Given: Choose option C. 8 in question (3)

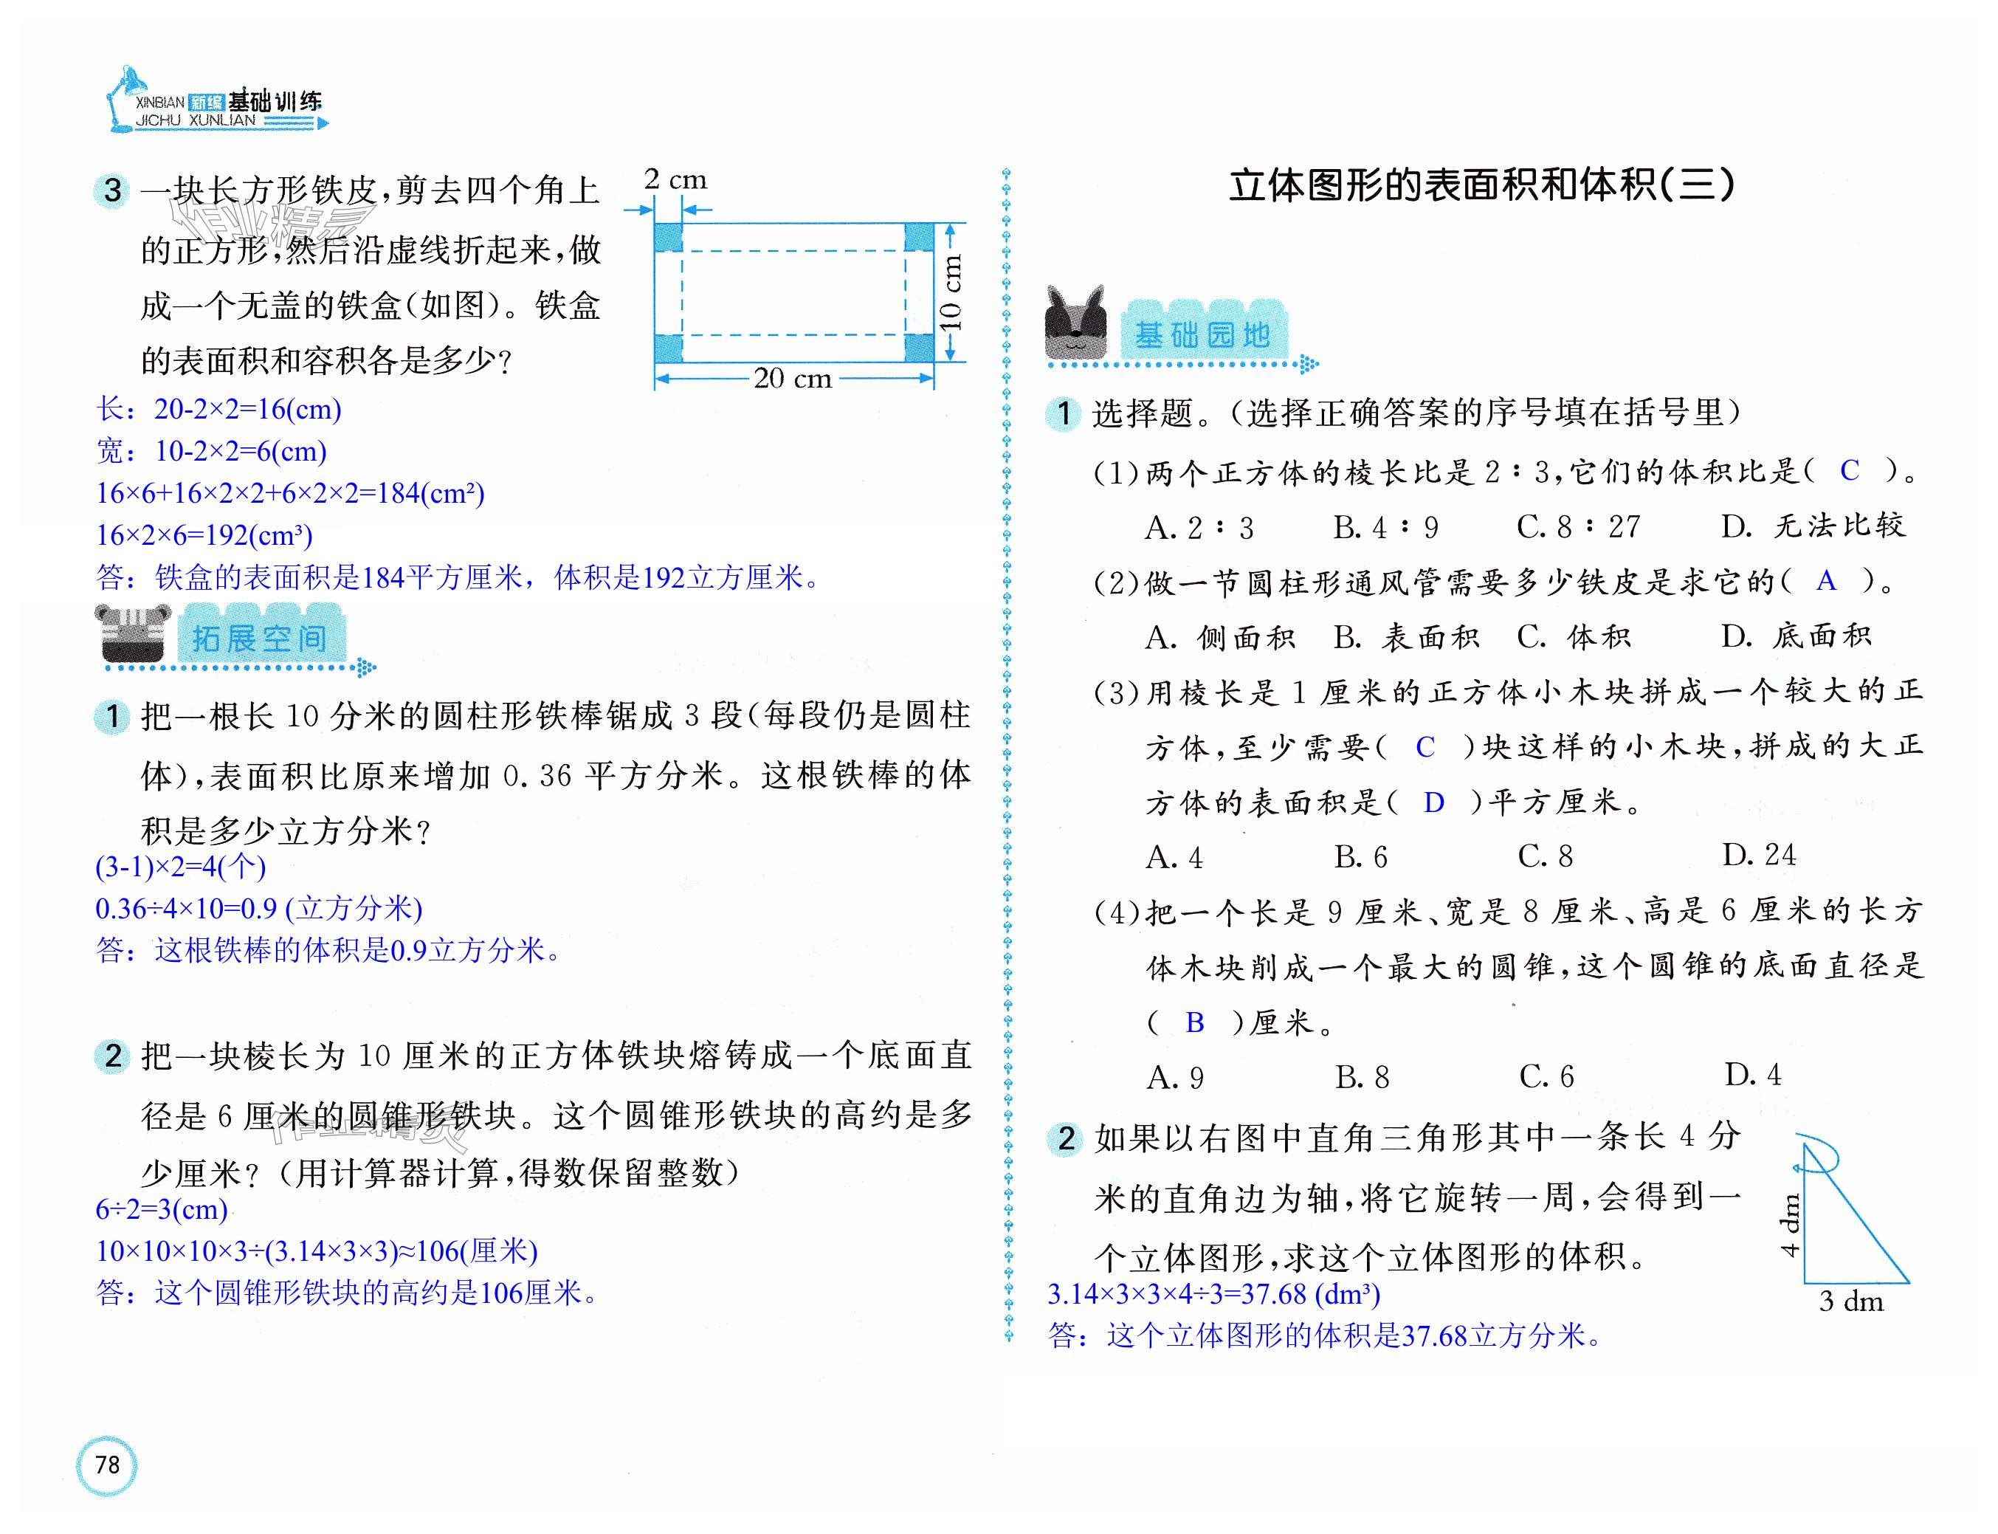Looking at the screenshot, I should pyautogui.click(x=1546, y=856).
